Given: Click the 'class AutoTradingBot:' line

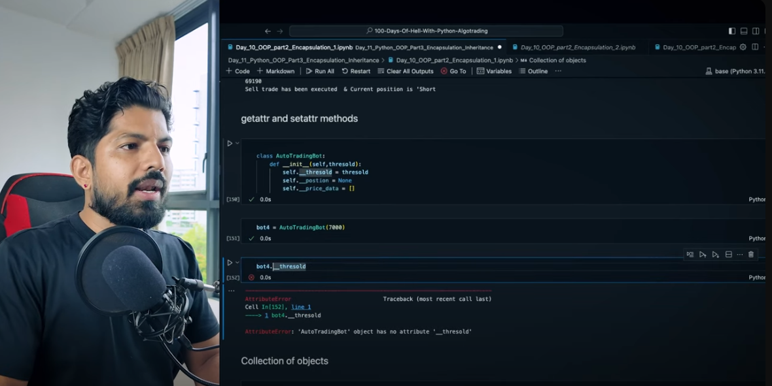Looking at the screenshot, I should tap(290, 156).
